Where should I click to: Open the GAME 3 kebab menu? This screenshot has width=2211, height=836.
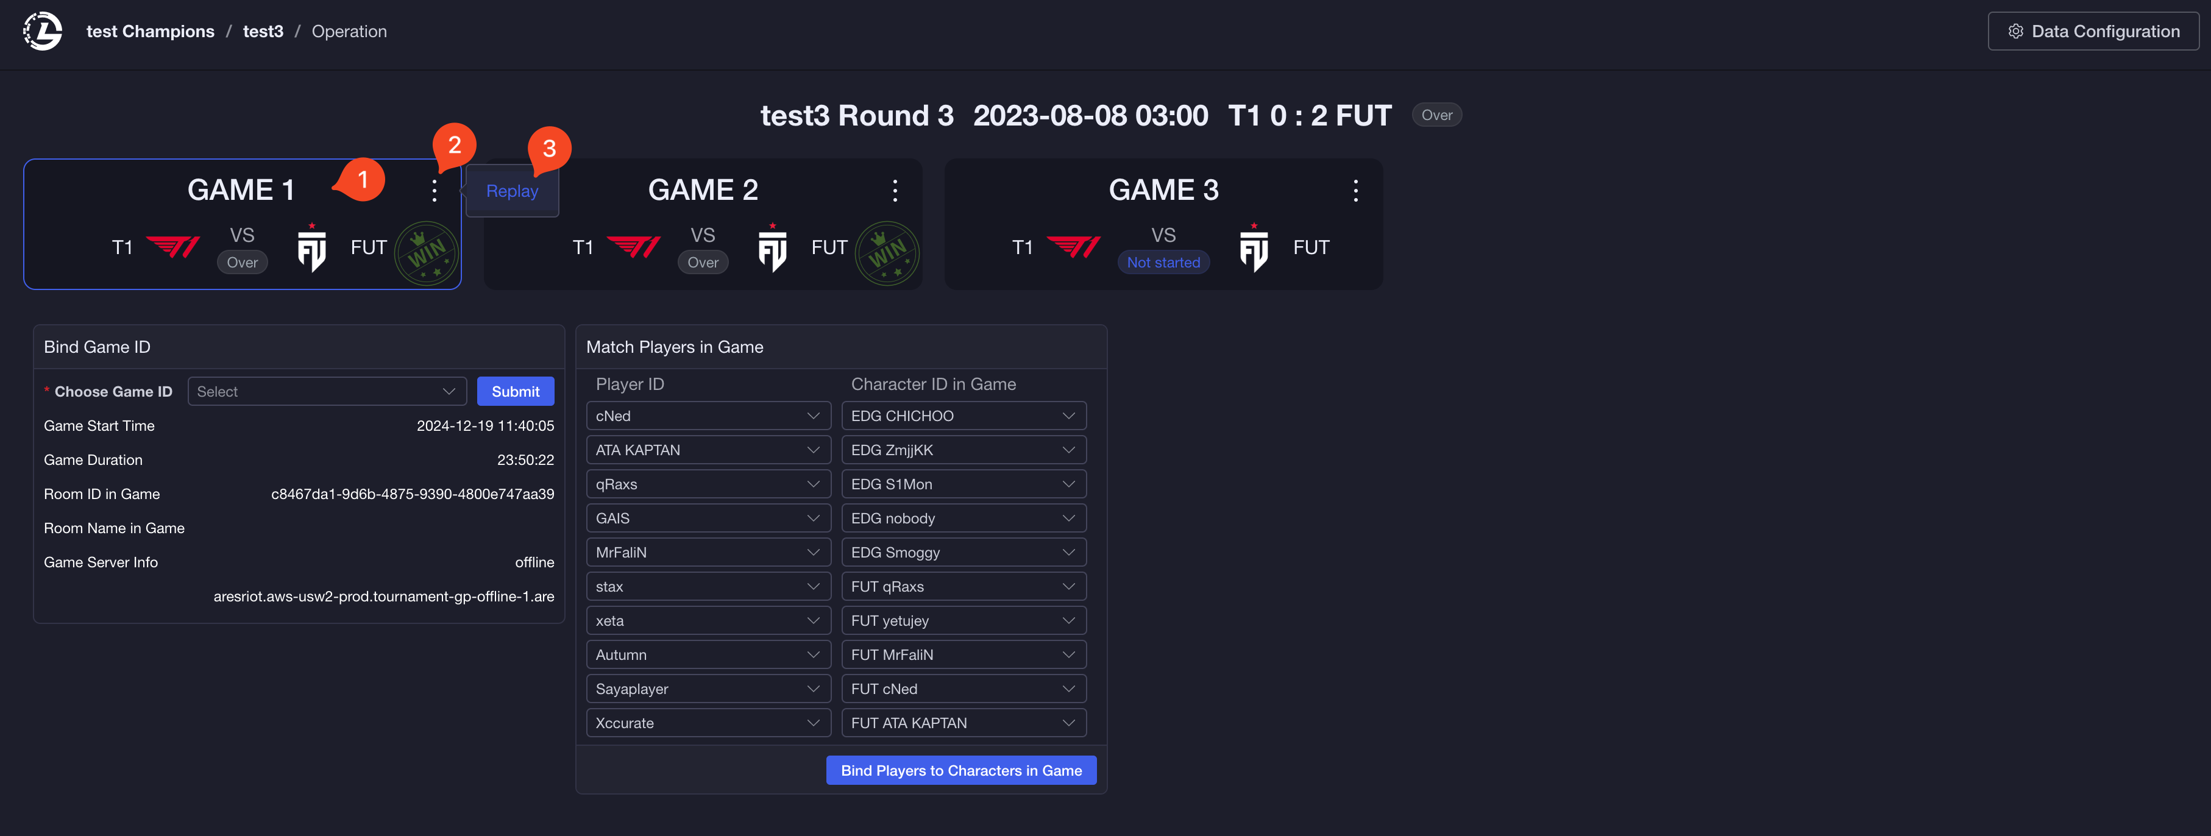1355,190
